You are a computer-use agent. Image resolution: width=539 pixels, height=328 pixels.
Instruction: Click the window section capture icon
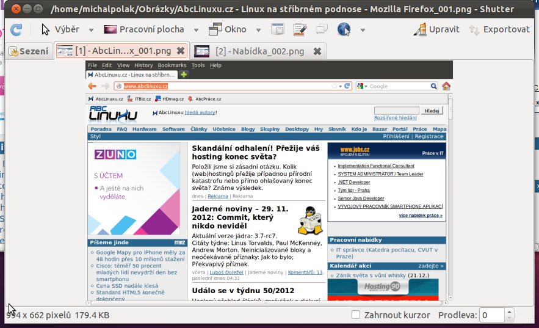[278, 29]
